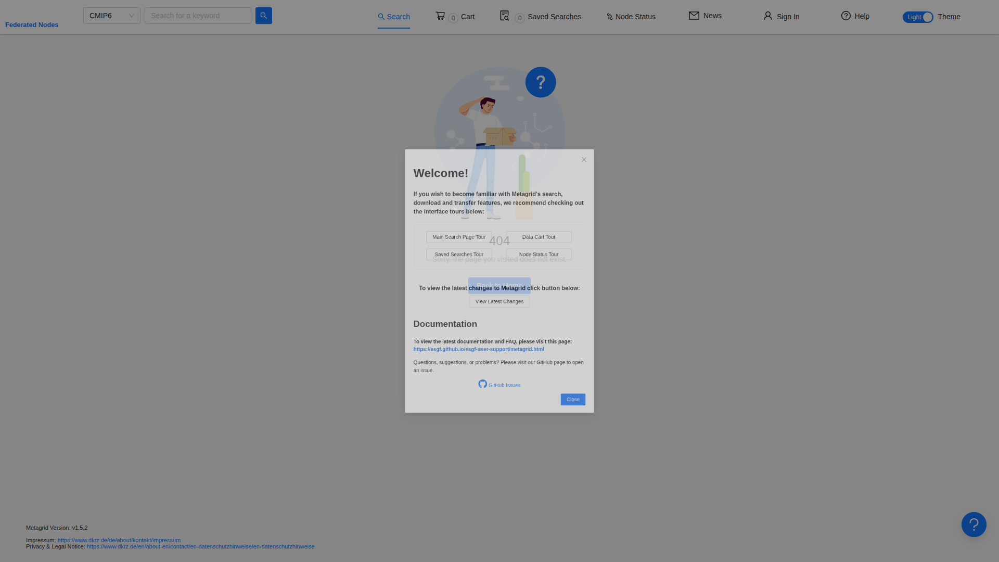999x562 pixels.
Task: Open the Cart page
Action: (x=455, y=17)
